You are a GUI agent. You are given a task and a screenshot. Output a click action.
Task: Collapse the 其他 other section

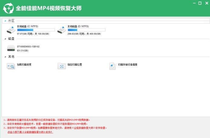tap(5, 57)
